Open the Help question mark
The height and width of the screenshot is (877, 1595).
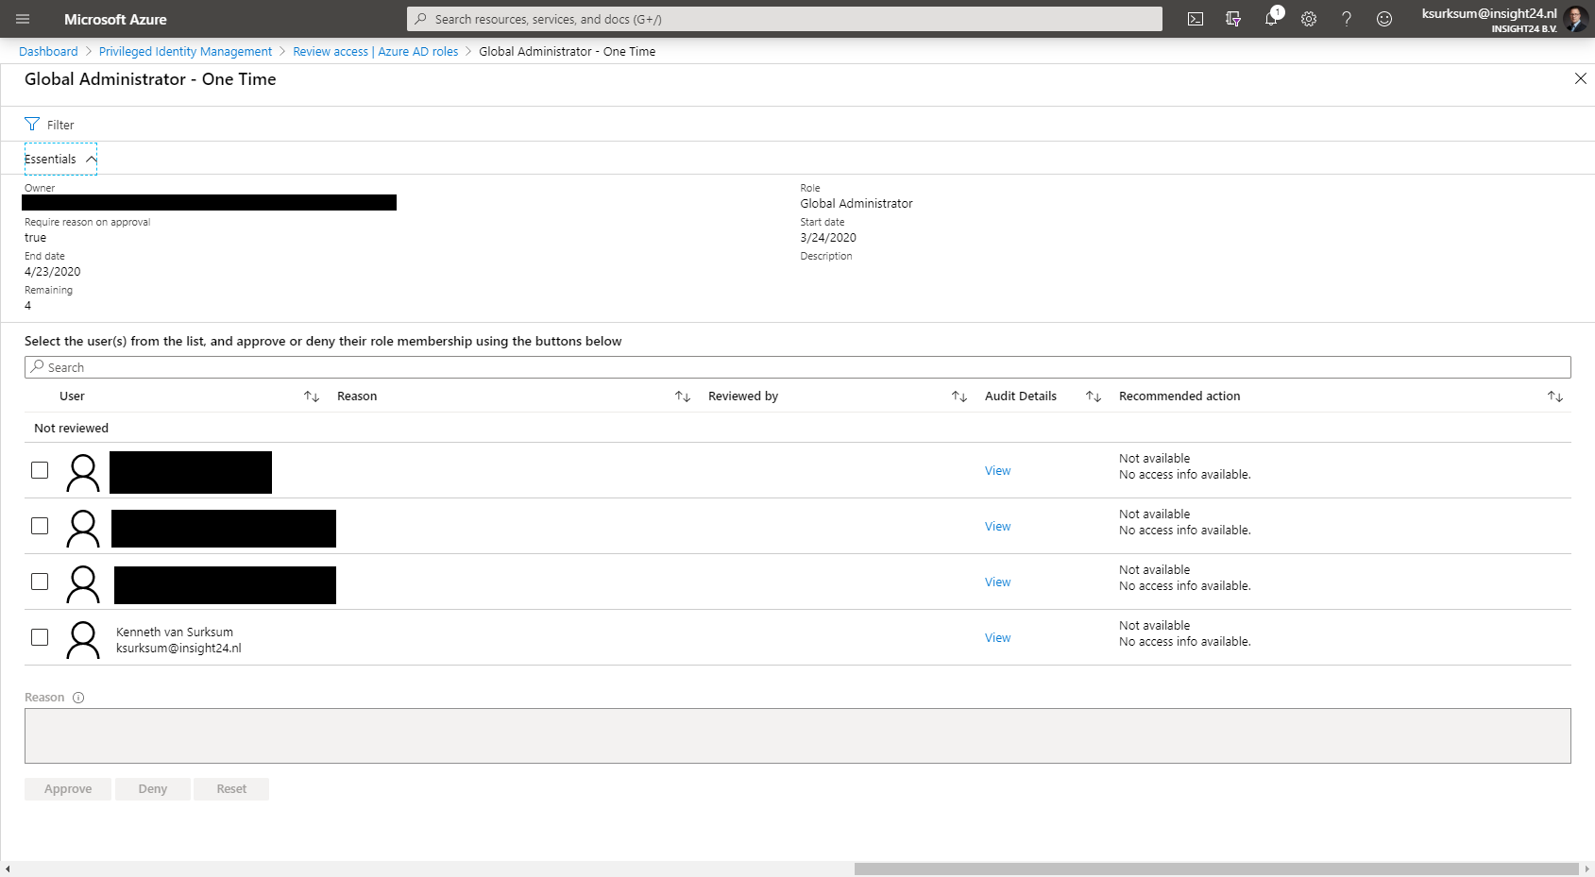1347,19
